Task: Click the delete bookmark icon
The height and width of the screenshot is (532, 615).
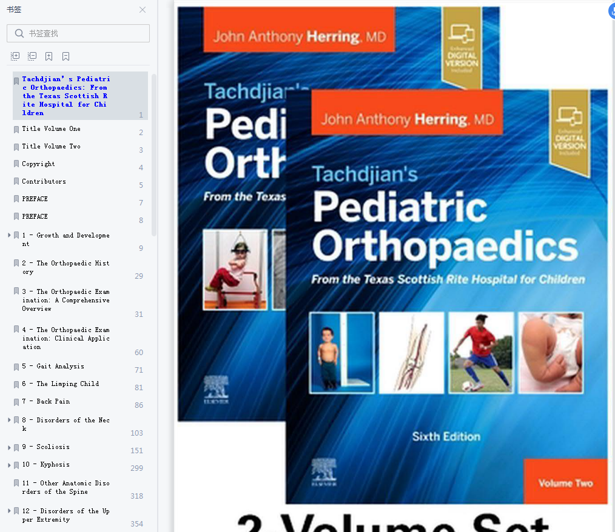Action: [66, 56]
